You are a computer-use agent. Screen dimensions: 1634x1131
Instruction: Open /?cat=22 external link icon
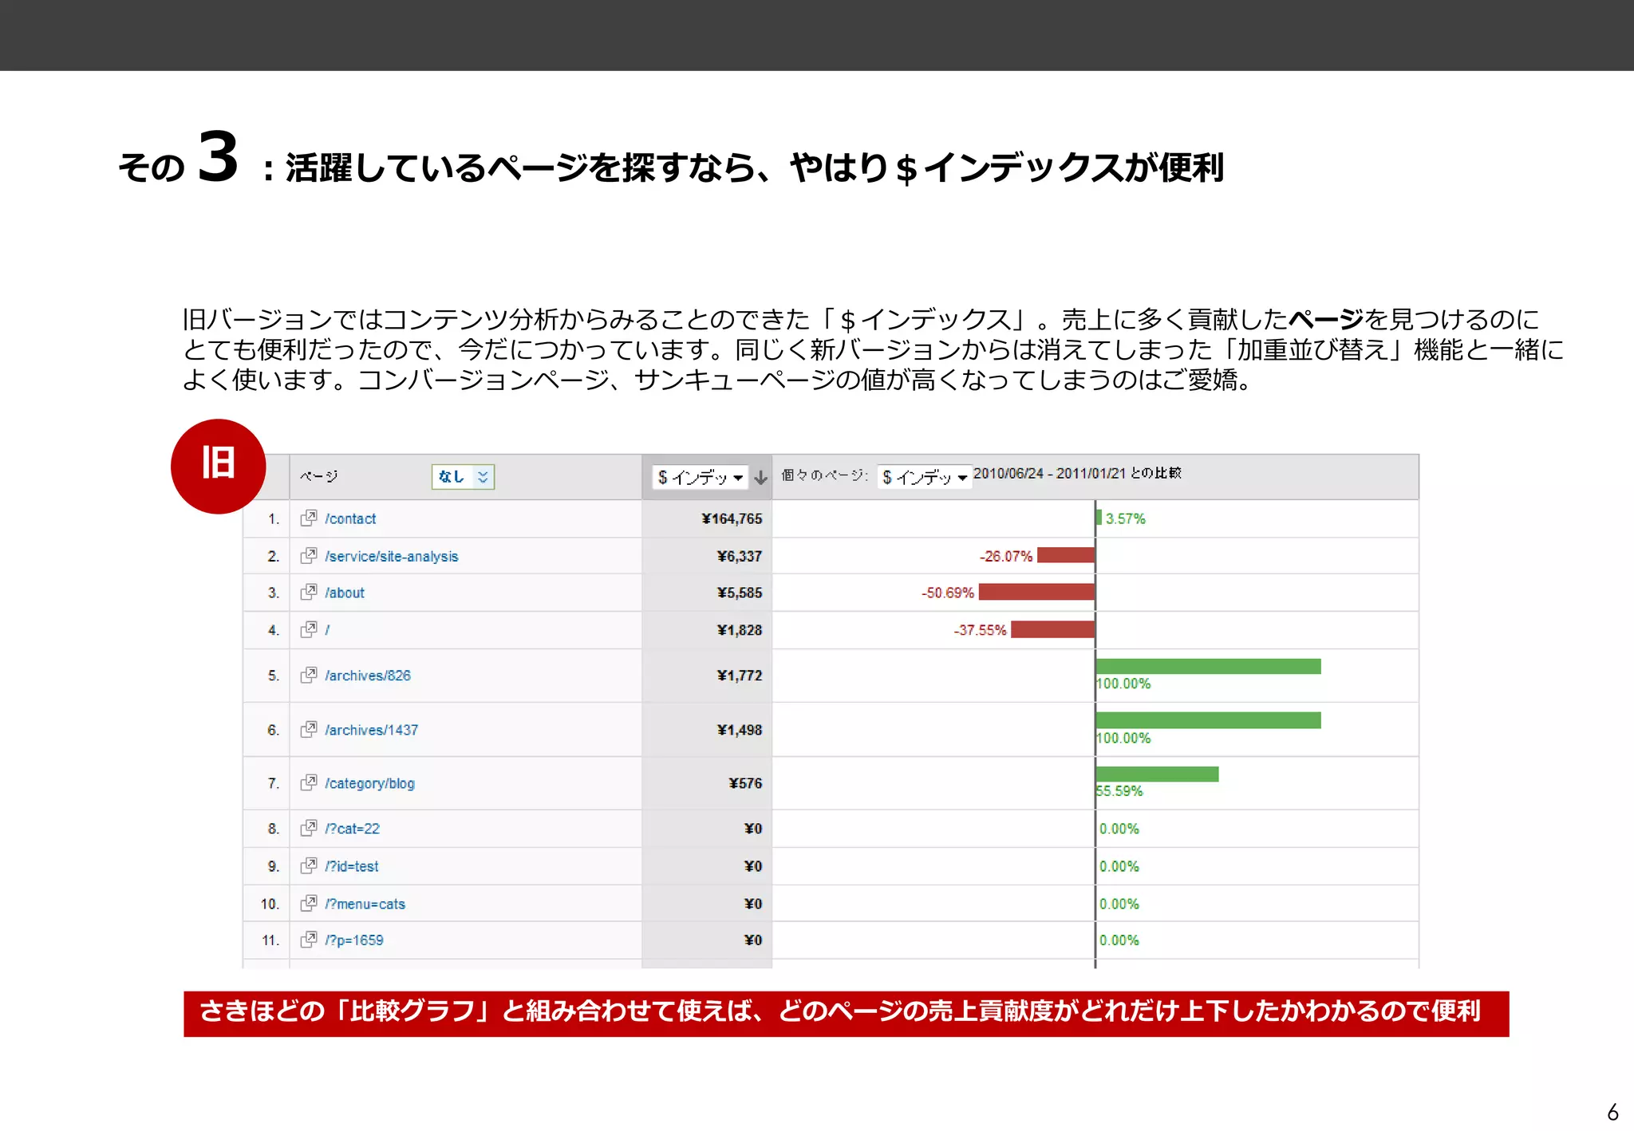coord(308,829)
